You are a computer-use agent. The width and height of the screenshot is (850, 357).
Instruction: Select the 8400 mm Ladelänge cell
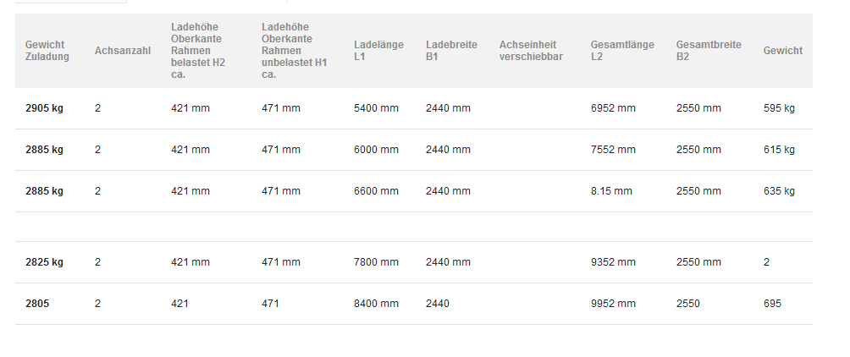(x=376, y=304)
